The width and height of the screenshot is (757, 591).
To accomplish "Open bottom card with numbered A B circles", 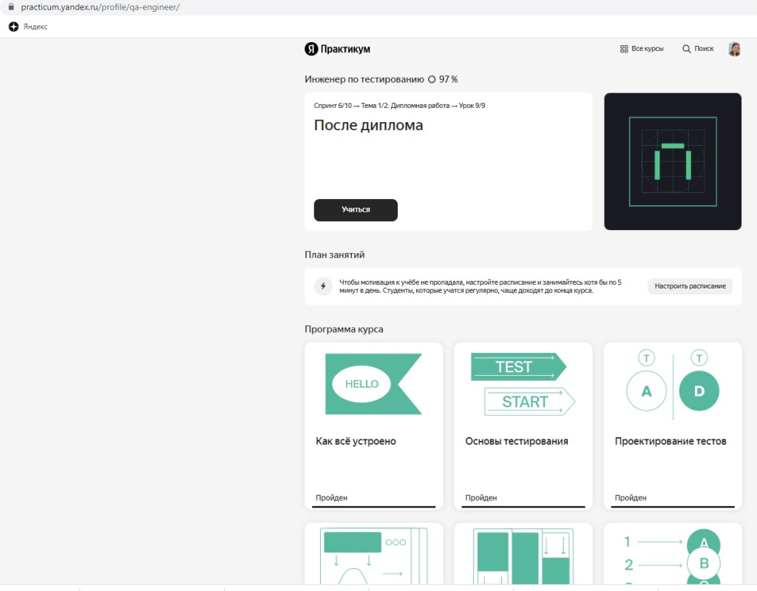I will (673, 554).
